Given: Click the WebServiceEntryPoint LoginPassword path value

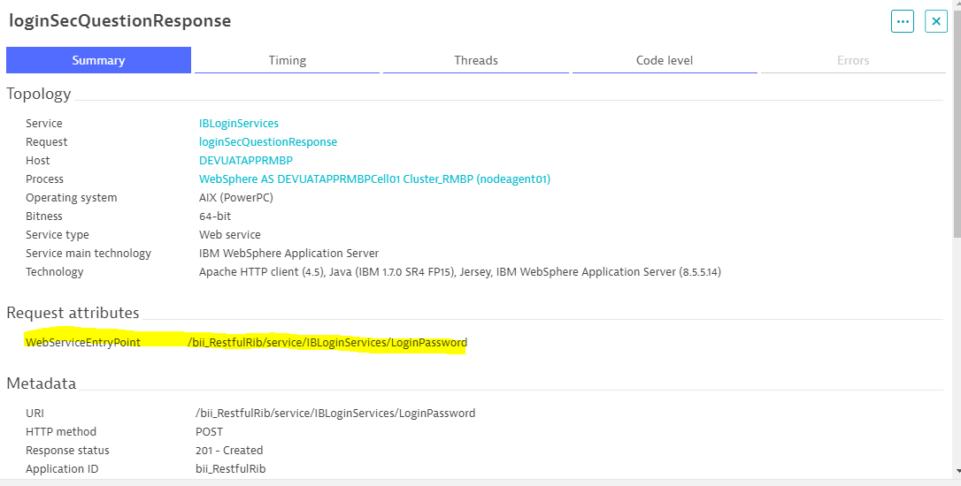Looking at the screenshot, I should (327, 343).
